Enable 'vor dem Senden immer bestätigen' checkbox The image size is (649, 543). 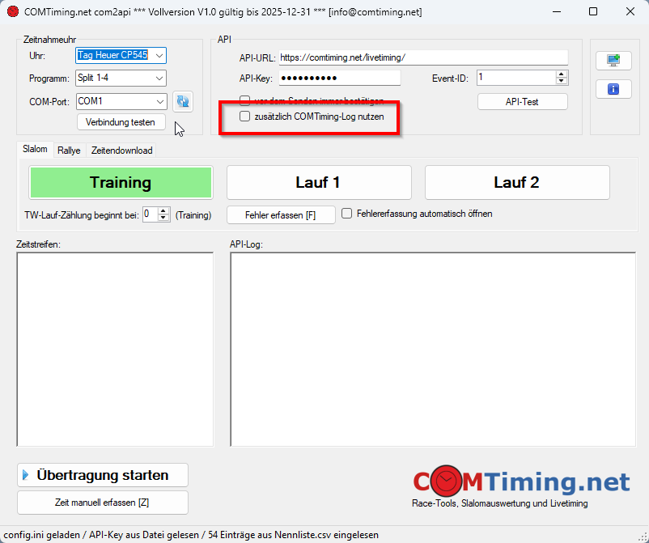[x=245, y=100]
